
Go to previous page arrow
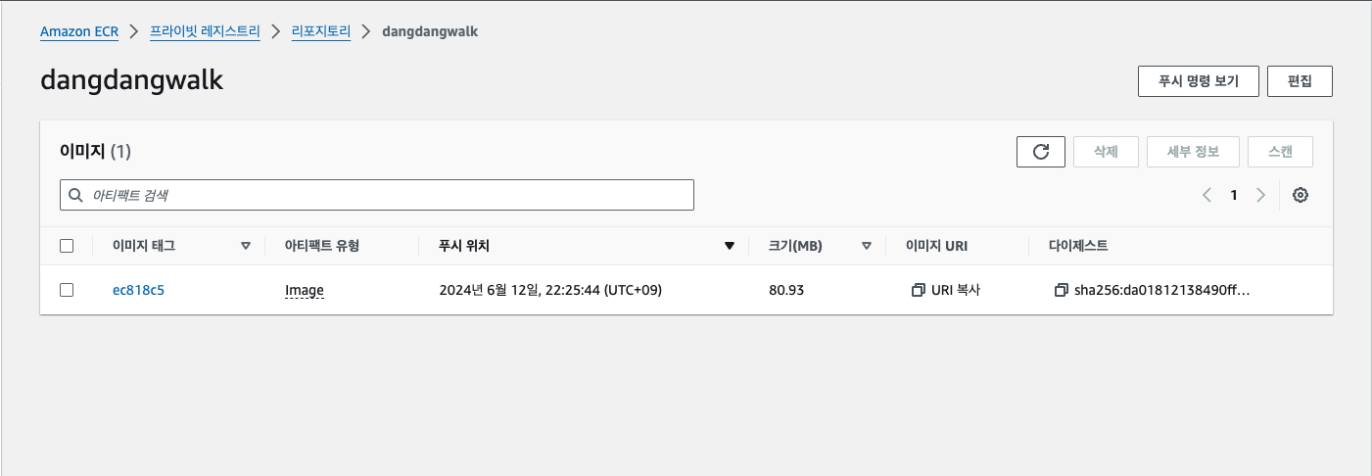tap(1207, 195)
